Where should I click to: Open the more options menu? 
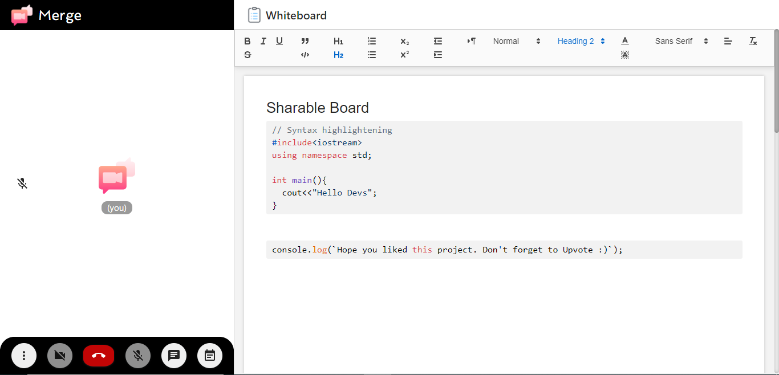pyautogui.click(x=24, y=356)
